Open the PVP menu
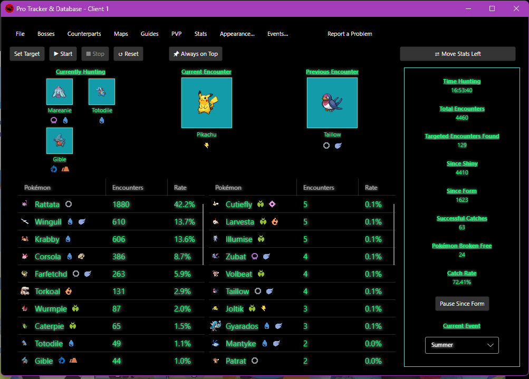Screen dimensions: 529x379 tap(177, 34)
